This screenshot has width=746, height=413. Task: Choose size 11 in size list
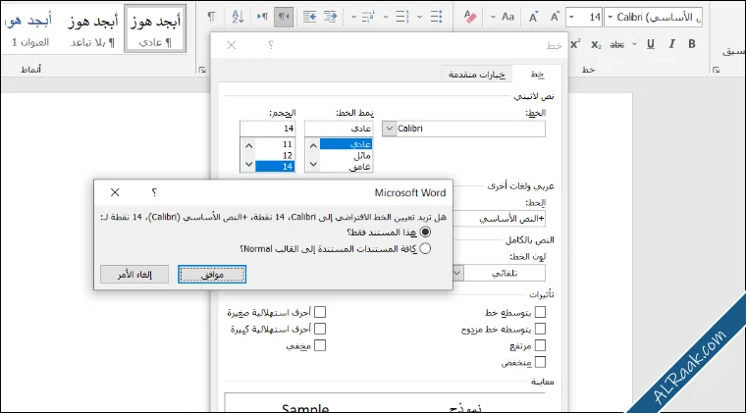click(275, 144)
